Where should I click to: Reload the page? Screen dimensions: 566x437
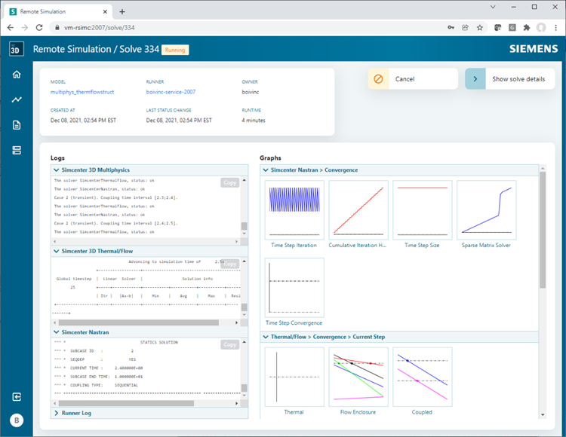tap(39, 27)
